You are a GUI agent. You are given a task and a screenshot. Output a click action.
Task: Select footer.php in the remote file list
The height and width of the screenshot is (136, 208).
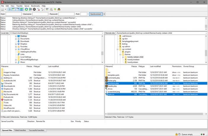point(112,80)
